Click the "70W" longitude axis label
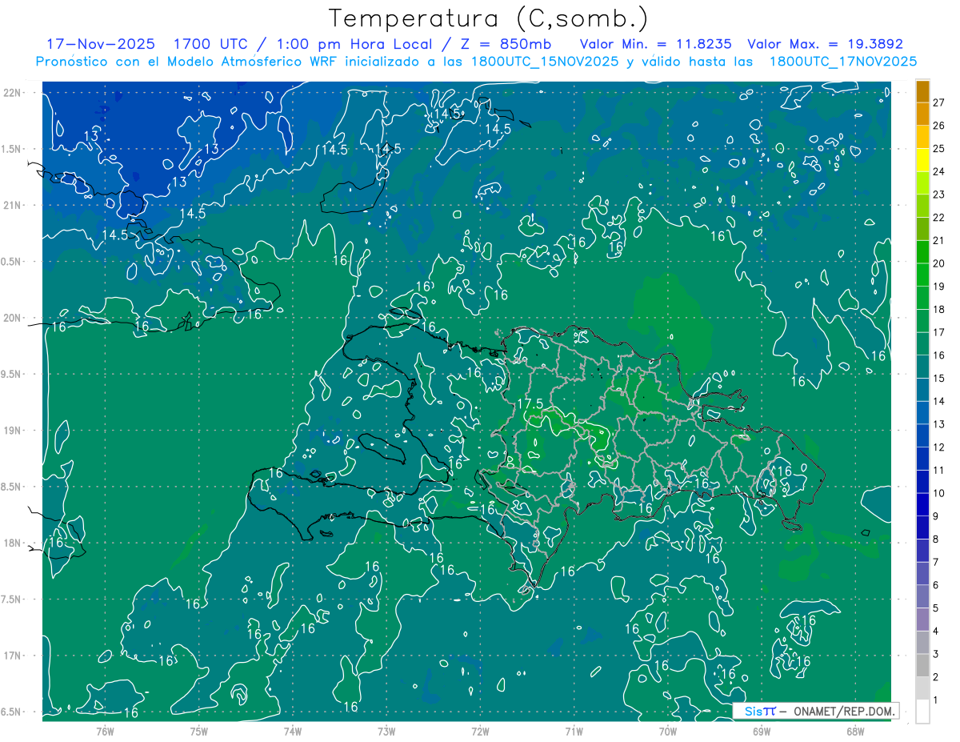 click(x=668, y=731)
